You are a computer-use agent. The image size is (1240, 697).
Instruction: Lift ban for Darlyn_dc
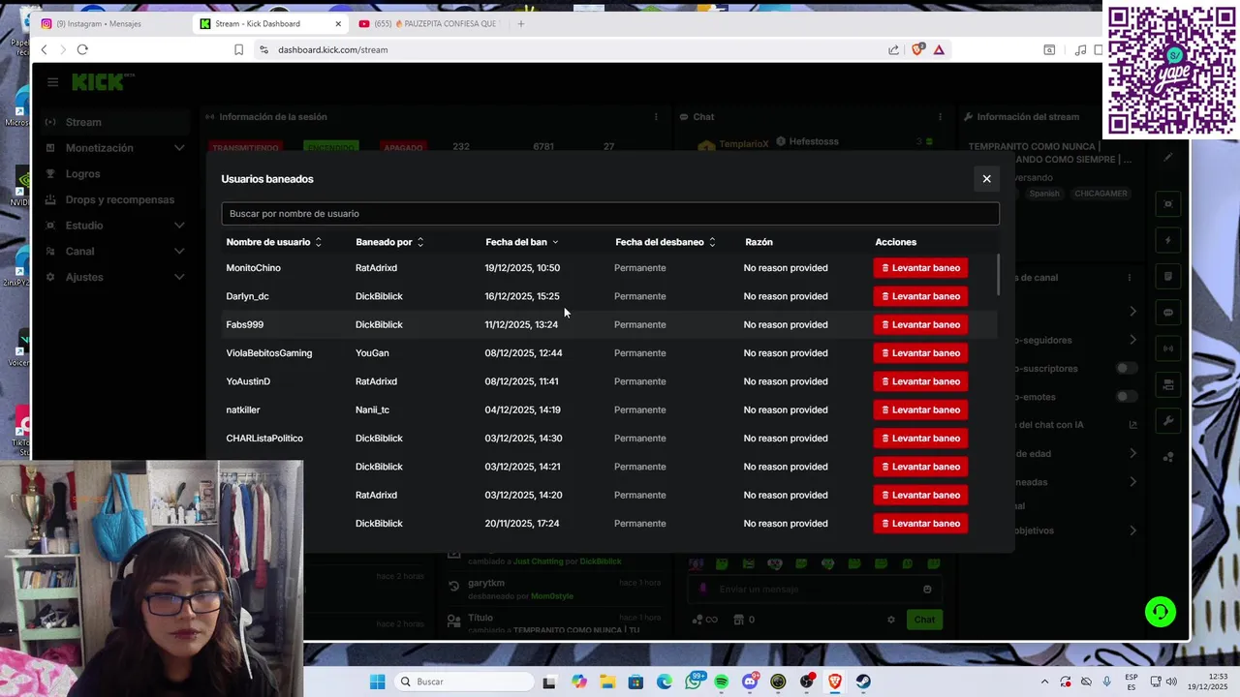pos(920,296)
